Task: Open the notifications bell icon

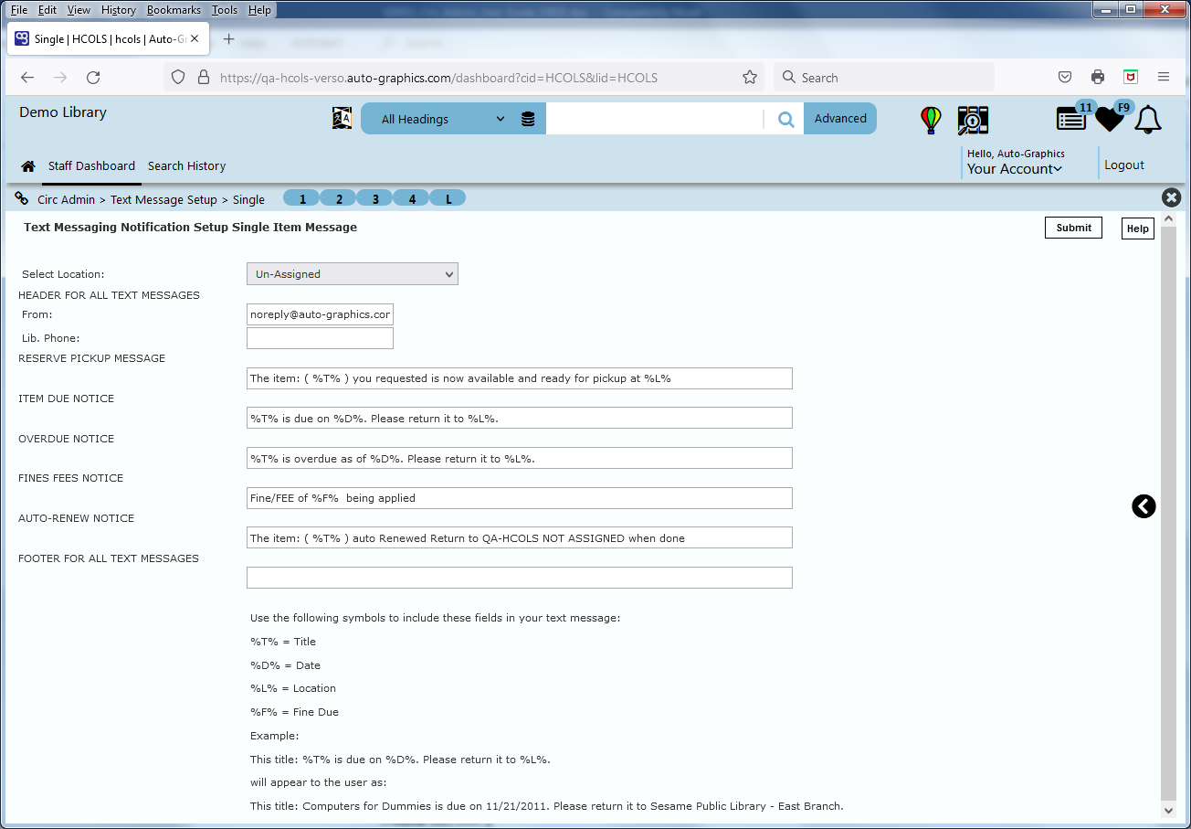Action: (1148, 120)
